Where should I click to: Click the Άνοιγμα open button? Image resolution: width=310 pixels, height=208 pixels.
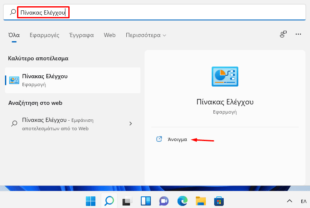click(177, 139)
